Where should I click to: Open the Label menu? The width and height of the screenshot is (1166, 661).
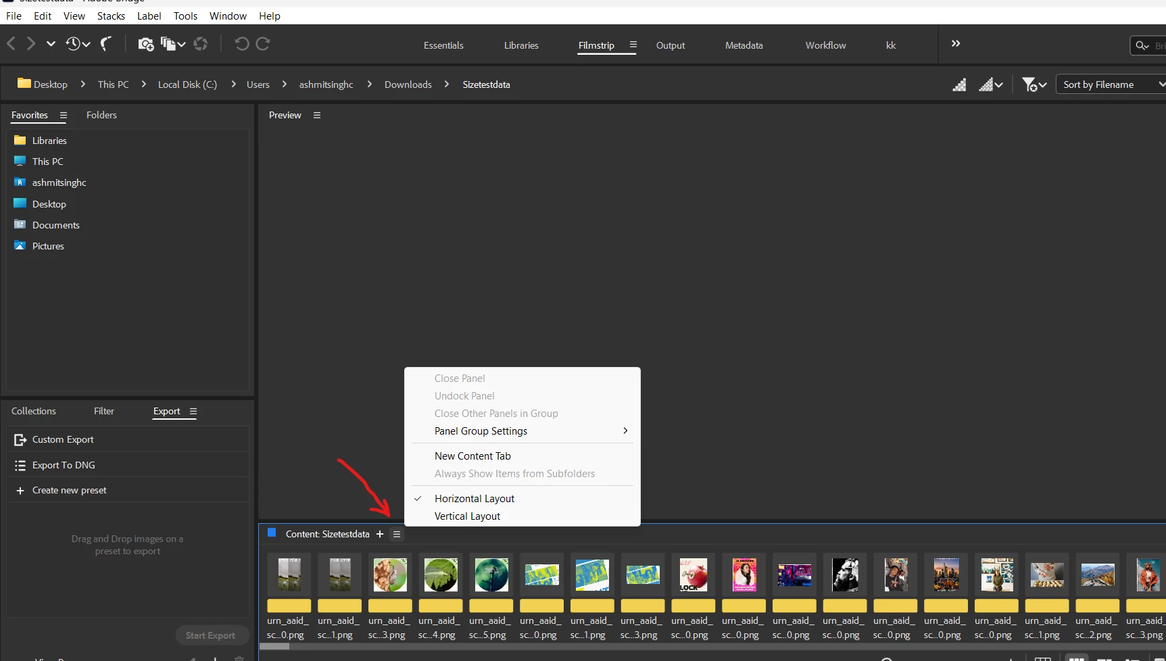[x=149, y=16]
